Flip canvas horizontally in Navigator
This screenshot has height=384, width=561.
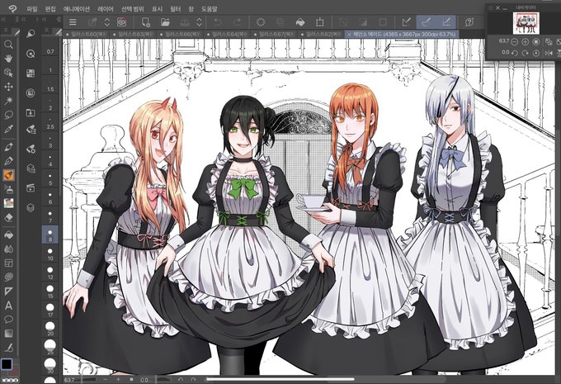[549, 53]
